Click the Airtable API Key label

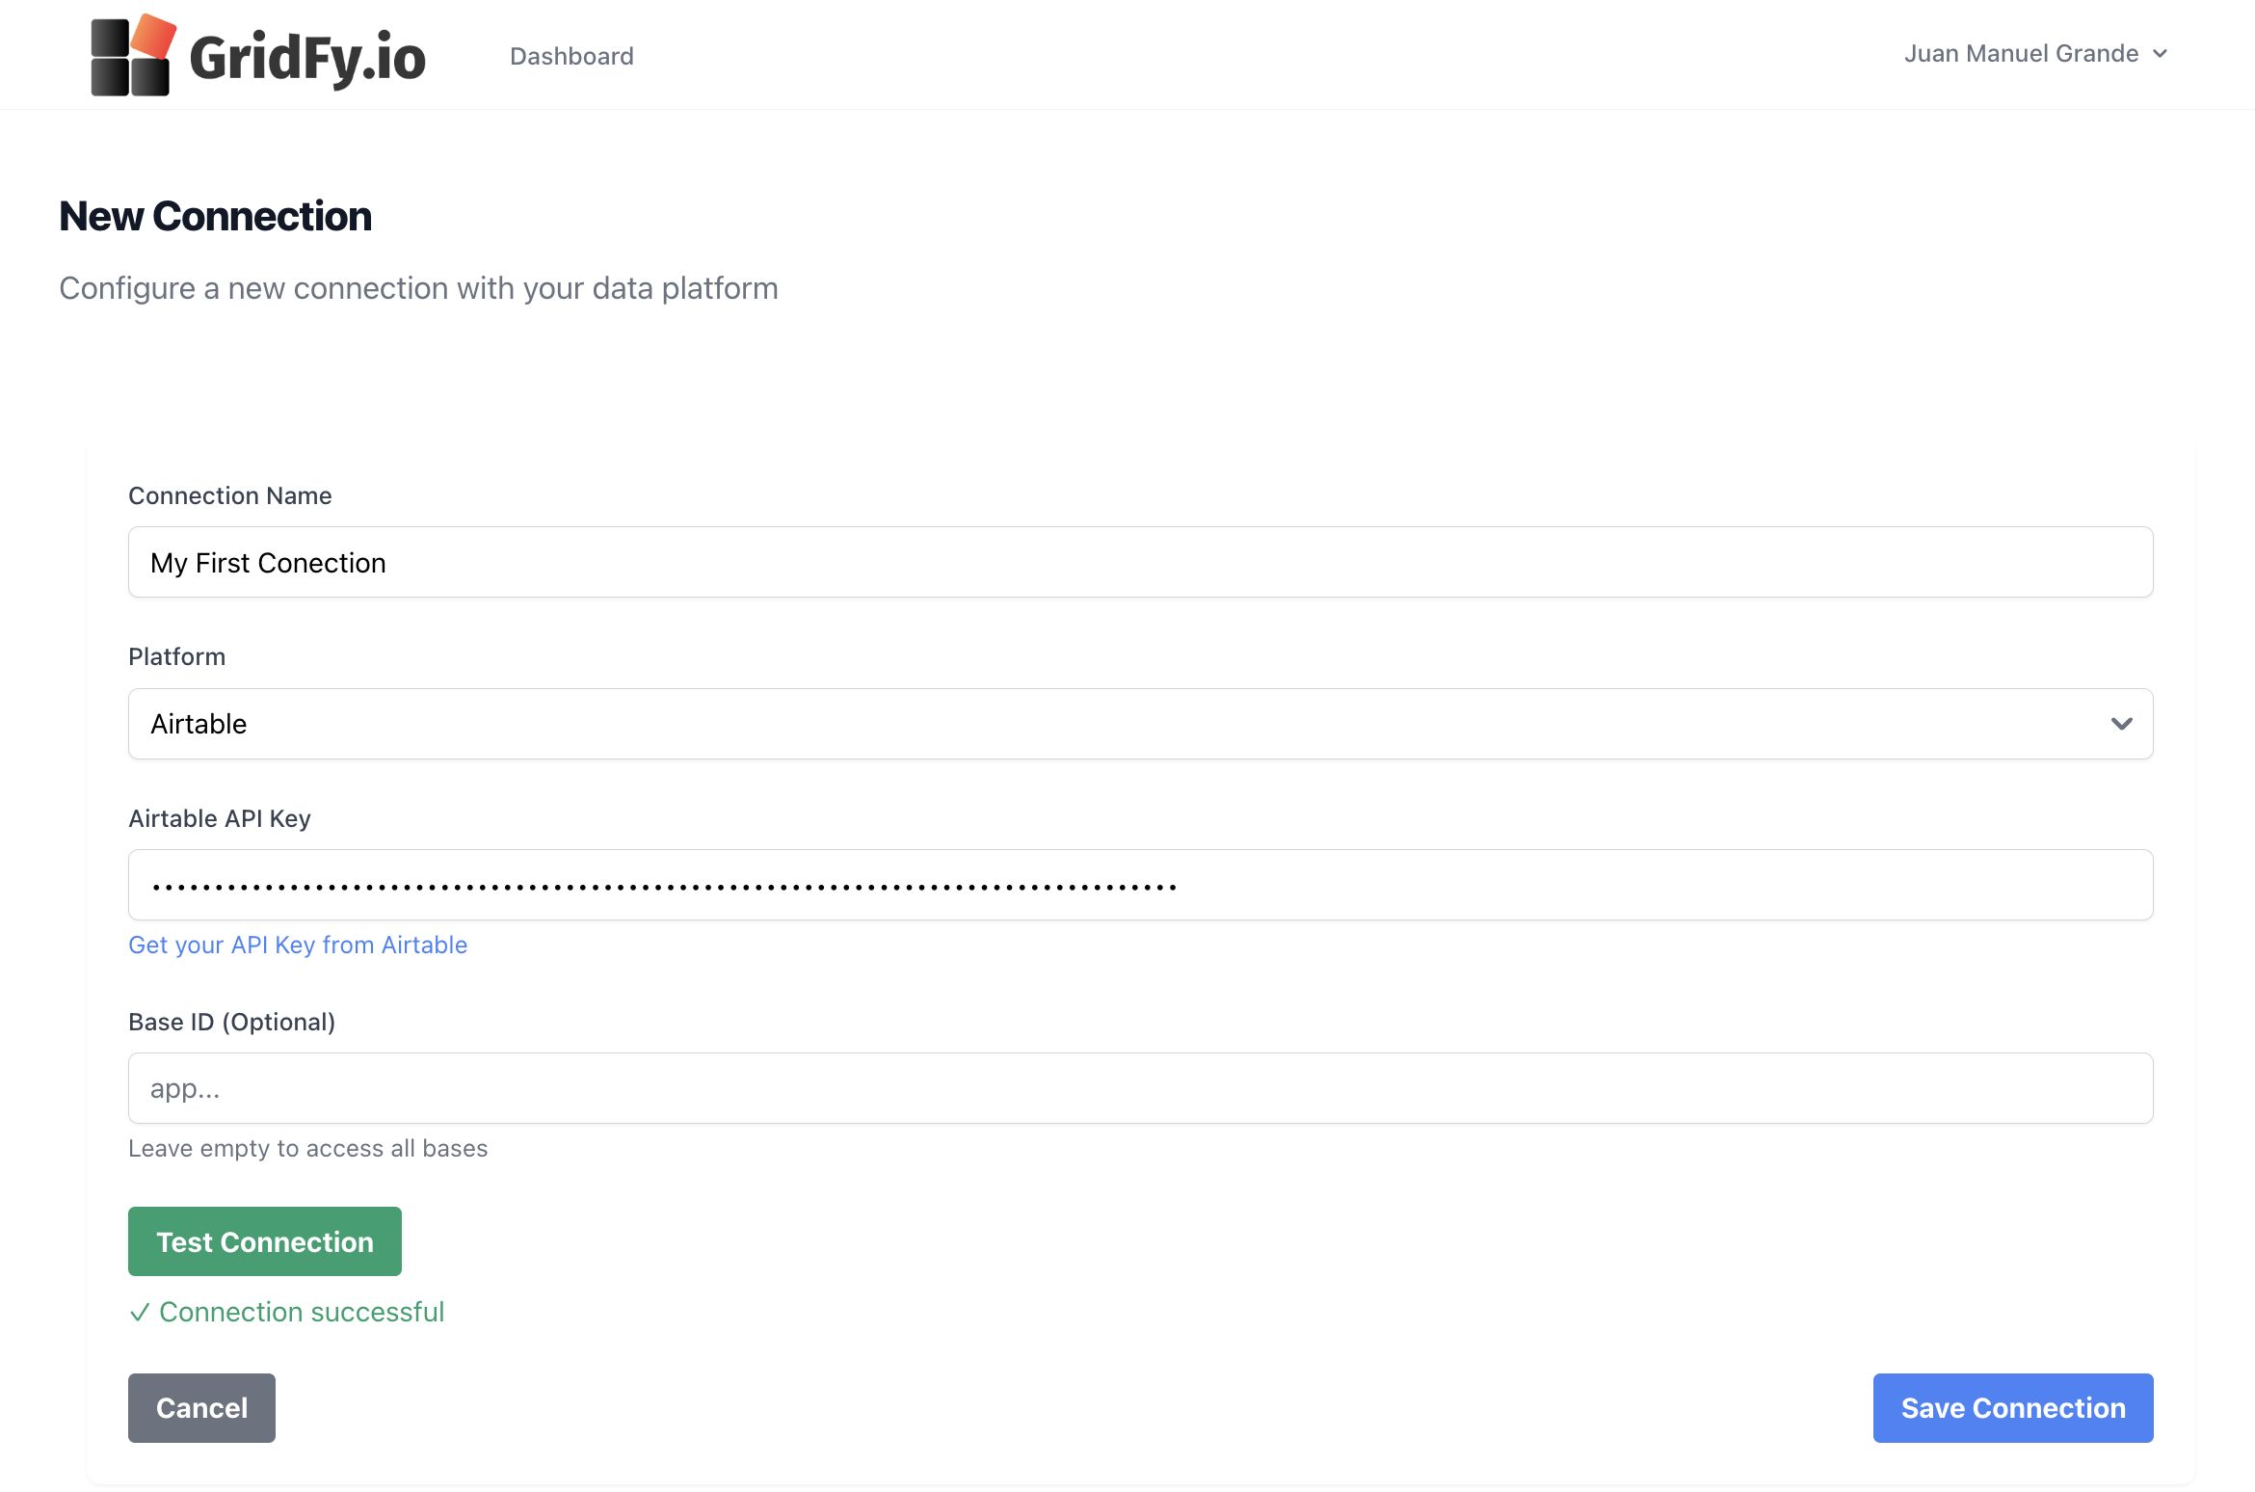220,818
